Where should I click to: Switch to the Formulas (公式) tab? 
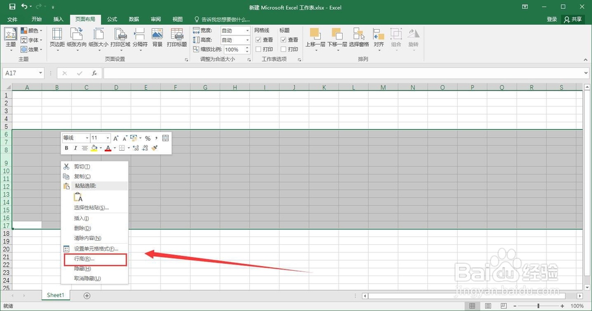(112, 20)
